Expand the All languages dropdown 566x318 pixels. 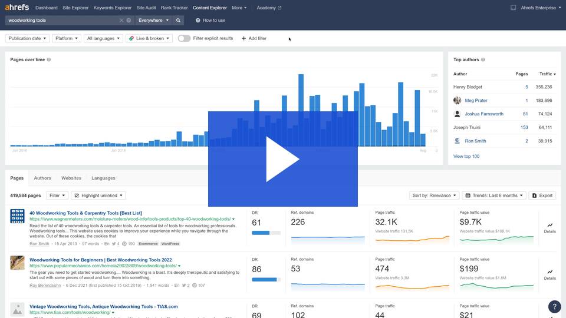tap(103, 38)
